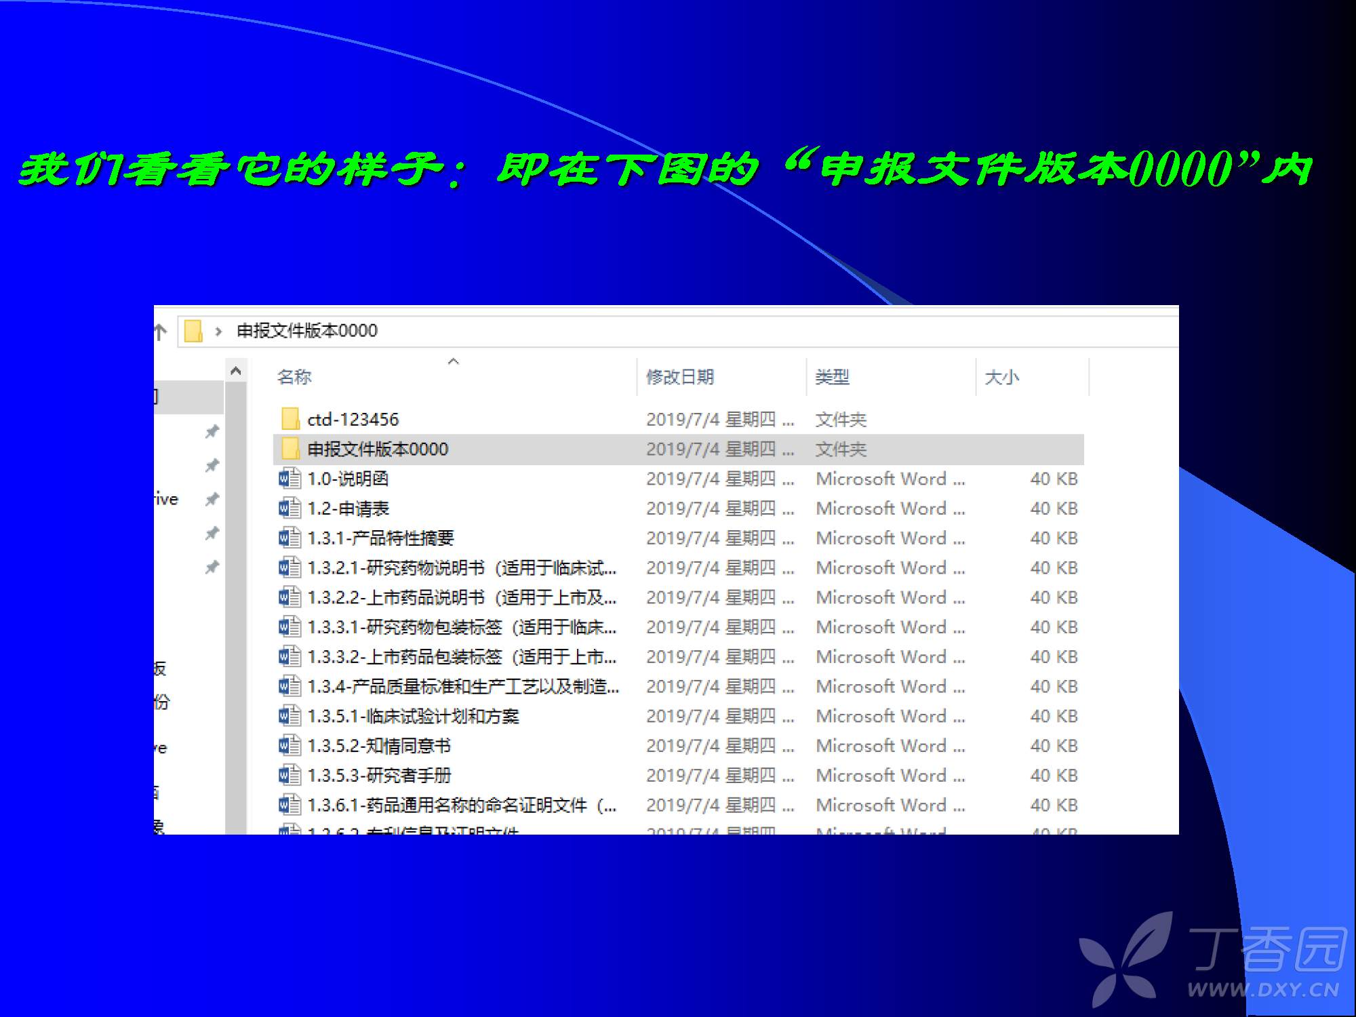This screenshot has height=1017, width=1356.
Task: Click Microsoft Word type cell of 1.0-说明函
Action: tap(890, 479)
